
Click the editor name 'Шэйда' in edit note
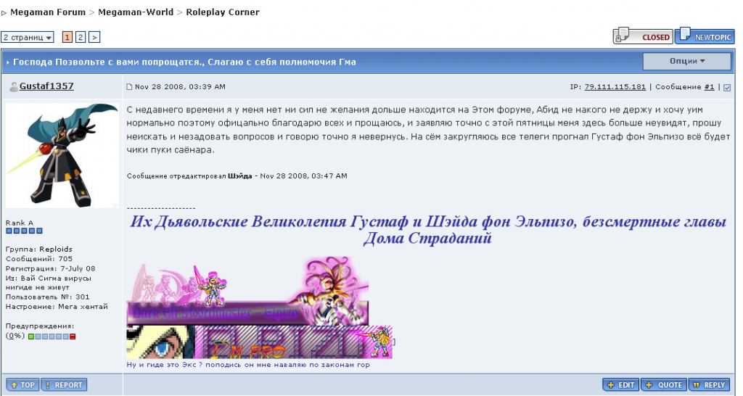pos(239,176)
